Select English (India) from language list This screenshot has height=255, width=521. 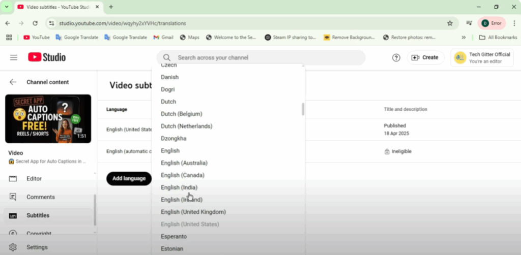click(179, 187)
